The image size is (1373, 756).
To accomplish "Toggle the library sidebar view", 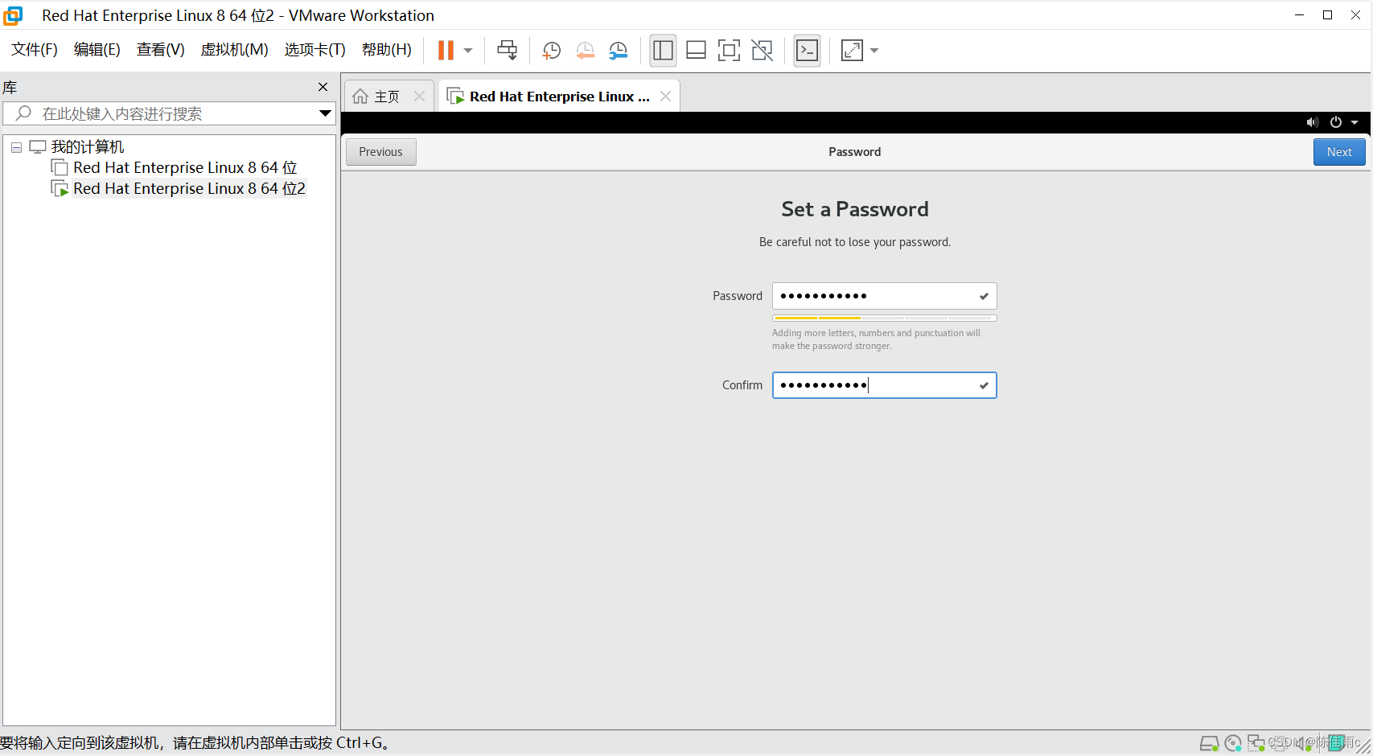I will [x=663, y=51].
